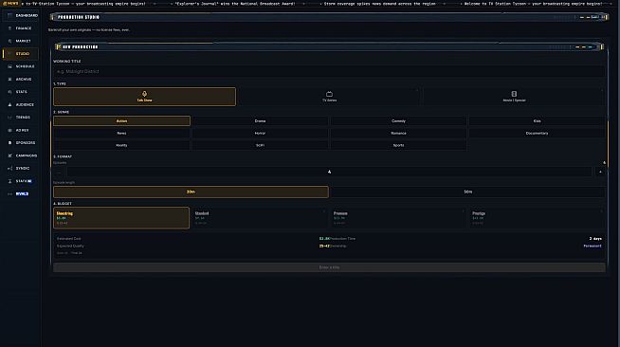Screen dimensions: 620x347
Task: Pick the Shoestring budget tier
Action: (121, 218)
